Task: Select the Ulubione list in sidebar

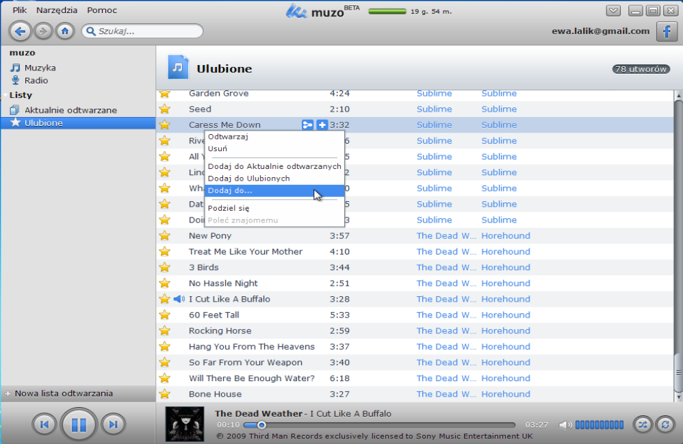Action: [78, 123]
